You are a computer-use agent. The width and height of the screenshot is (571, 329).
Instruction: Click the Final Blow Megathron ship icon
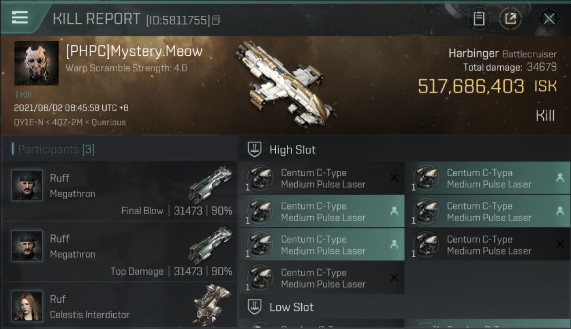[x=210, y=184]
